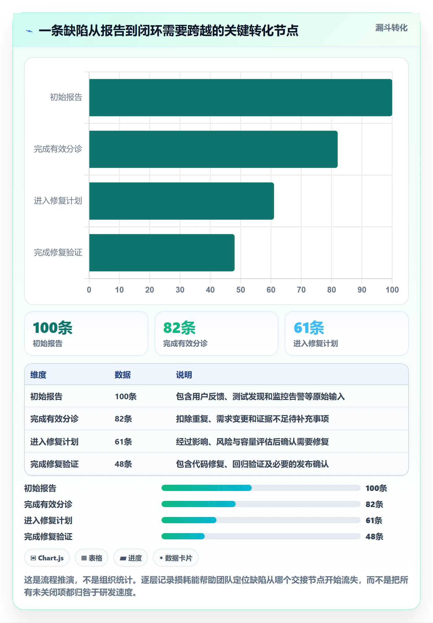Click the 完成有效分诊 progress bar
The height and width of the screenshot is (623, 433).
point(261,504)
